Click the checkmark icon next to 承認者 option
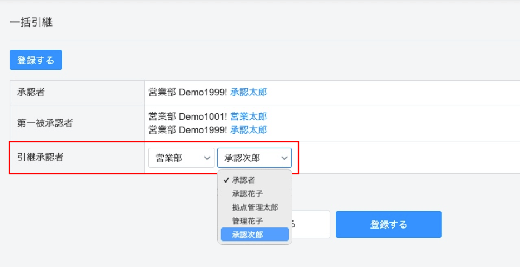The height and width of the screenshot is (267, 520). click(x=226, y=180)
